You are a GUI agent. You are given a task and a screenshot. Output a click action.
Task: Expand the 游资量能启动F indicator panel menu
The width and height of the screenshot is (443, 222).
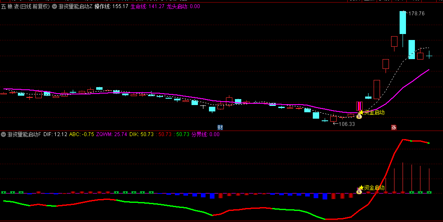coord(3,134)
